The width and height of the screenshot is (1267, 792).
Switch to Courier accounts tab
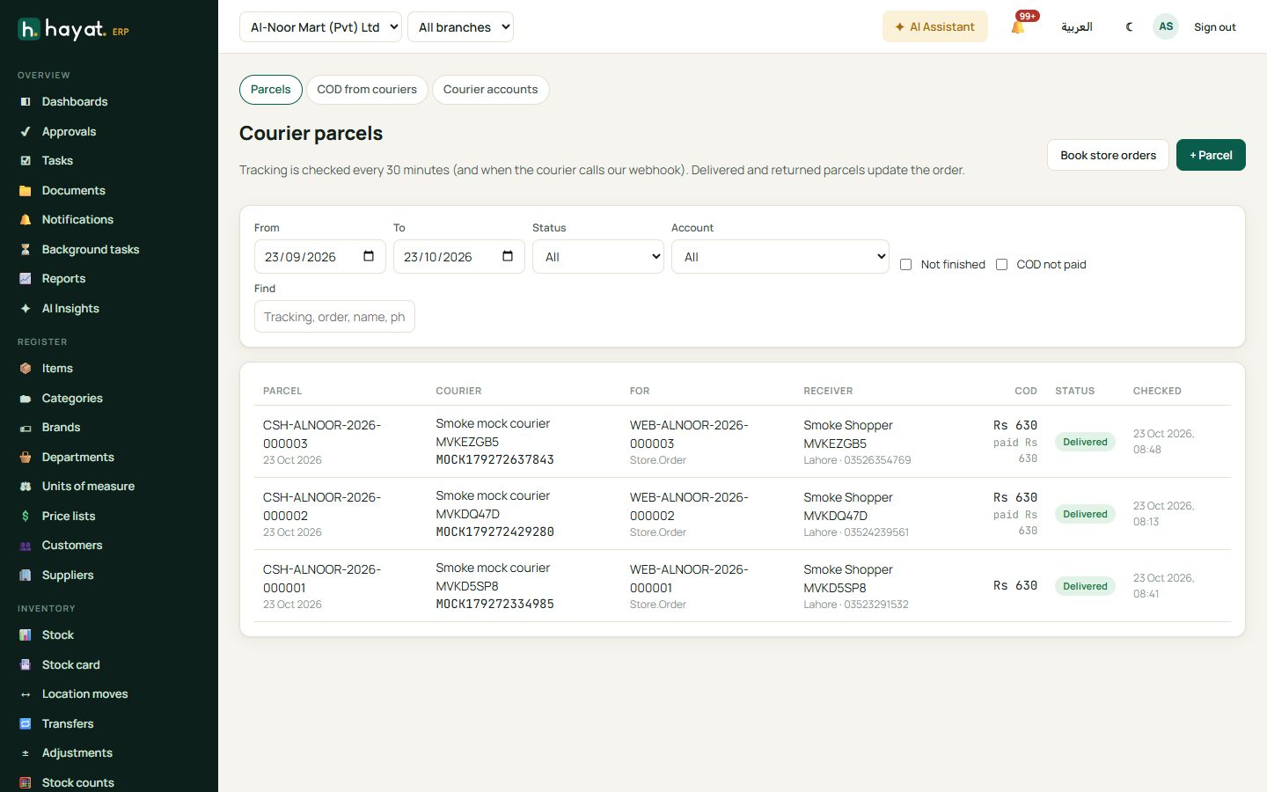[x=490, y=90]
